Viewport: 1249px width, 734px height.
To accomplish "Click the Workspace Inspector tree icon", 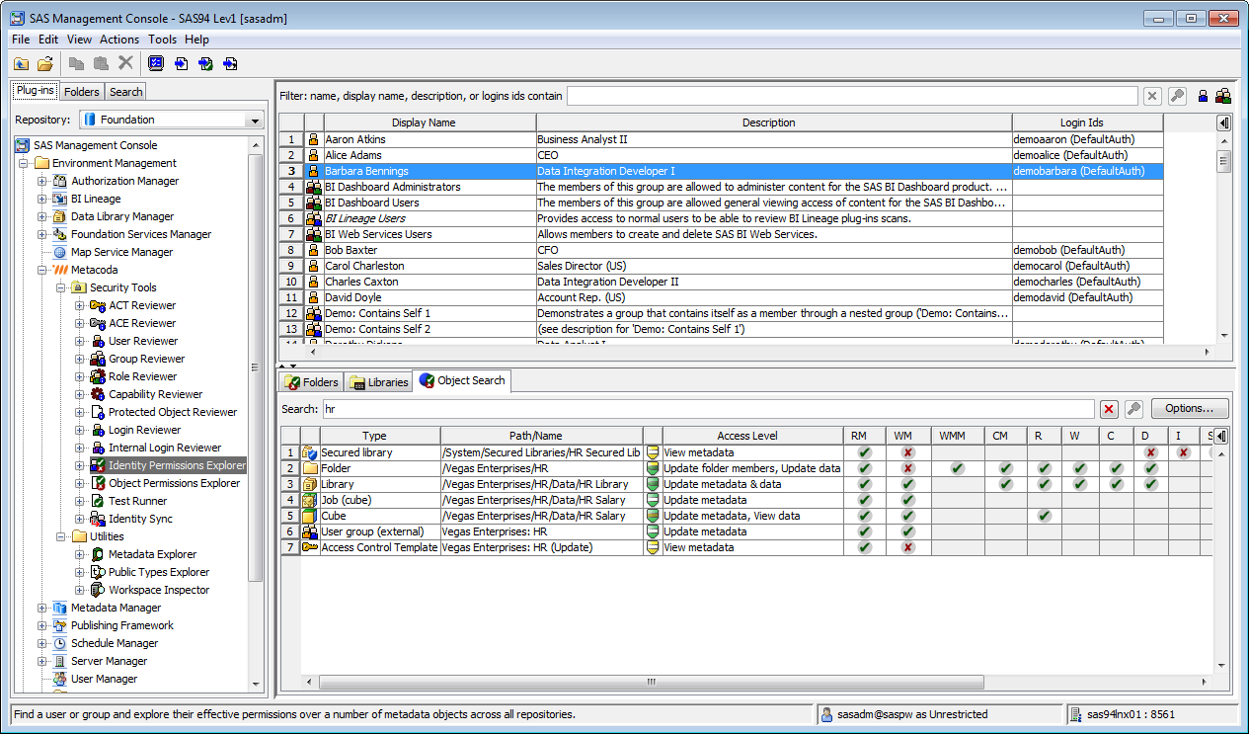I will [x=98, y=590].
